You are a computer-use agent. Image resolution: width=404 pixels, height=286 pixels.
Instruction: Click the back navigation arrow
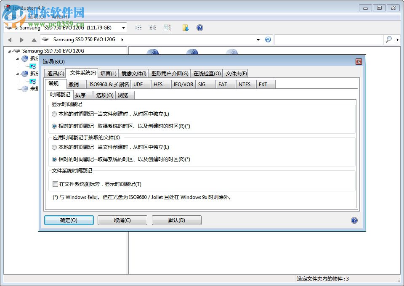(x=9, y=40)
